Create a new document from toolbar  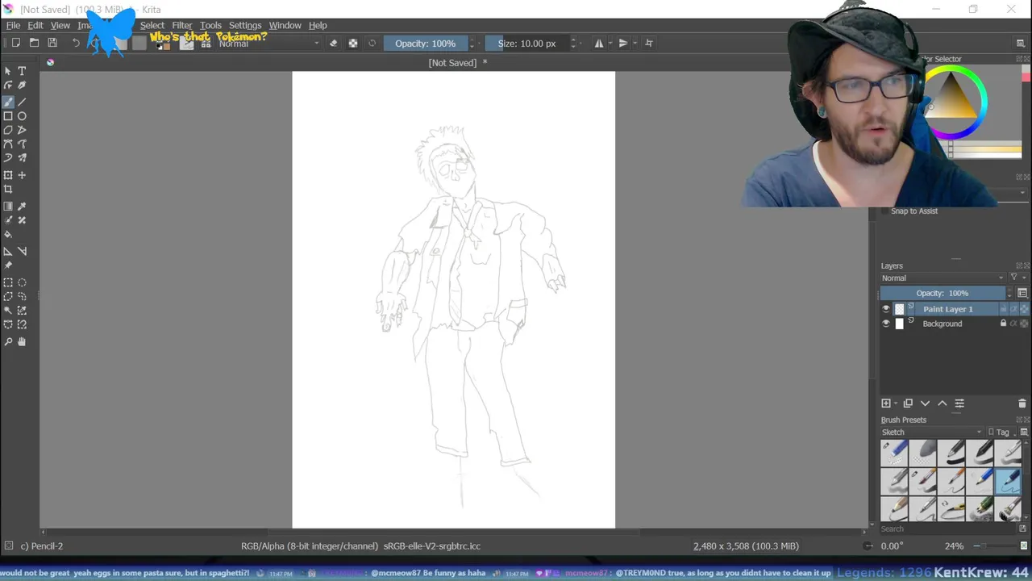click(15, 43)
